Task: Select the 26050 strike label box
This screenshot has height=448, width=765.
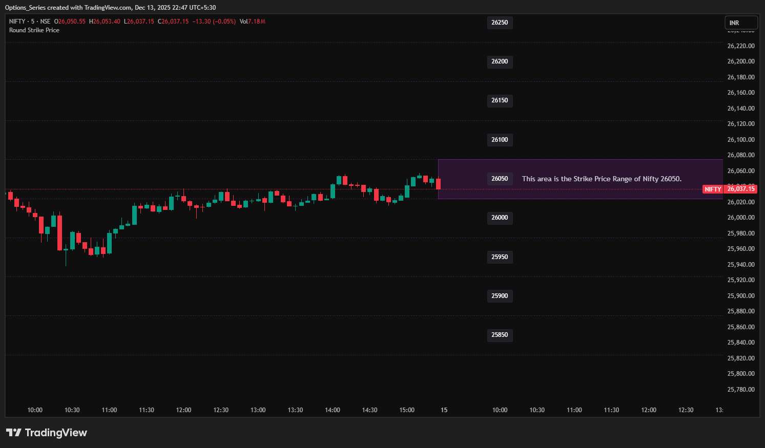Action: coord(500,179)
